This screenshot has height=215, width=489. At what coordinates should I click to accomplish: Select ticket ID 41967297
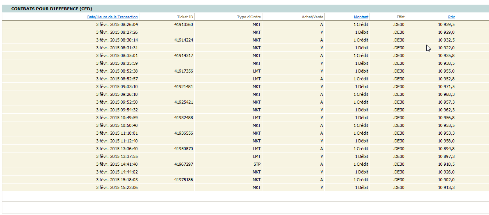184,164
